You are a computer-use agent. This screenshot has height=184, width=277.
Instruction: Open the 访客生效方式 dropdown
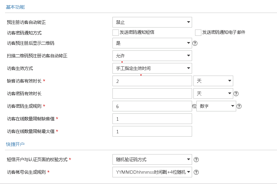(x=152, y=68)
